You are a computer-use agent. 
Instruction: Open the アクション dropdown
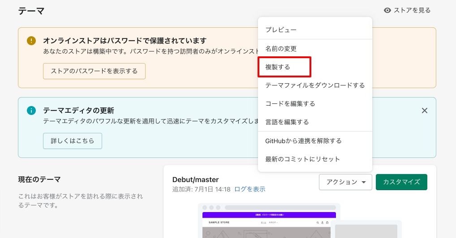pos(345,182)
